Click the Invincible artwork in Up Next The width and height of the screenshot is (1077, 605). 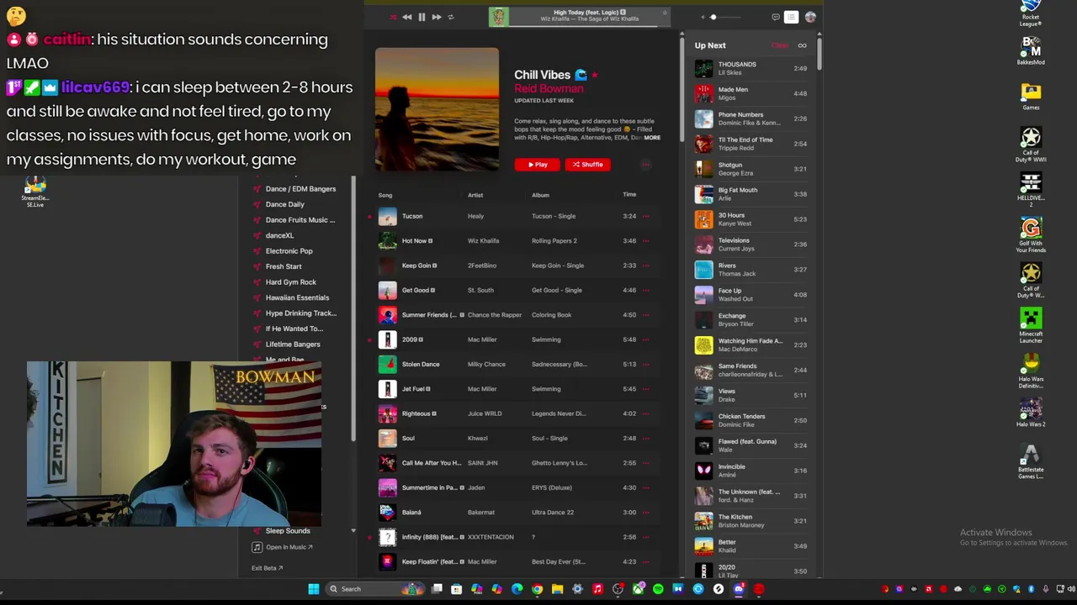point(703,471)
